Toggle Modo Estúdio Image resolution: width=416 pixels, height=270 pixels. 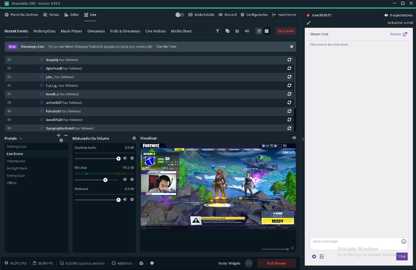pos(201,15)
